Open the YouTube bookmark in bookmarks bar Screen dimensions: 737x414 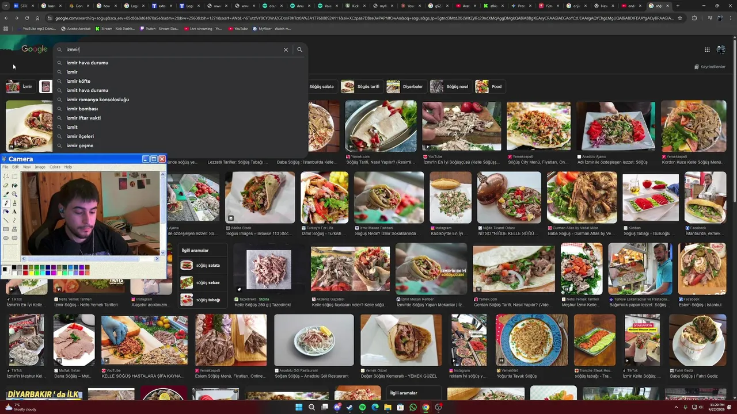click(x=238, y=28)
